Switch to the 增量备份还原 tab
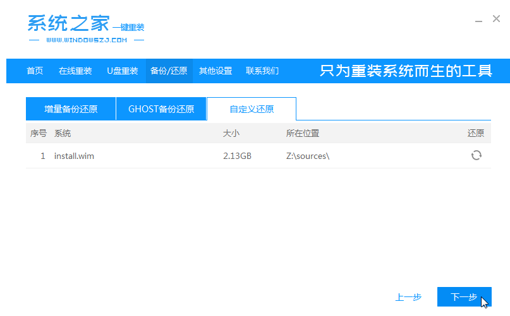Viewport: 510px width, 316px height. tap(71, 109)
